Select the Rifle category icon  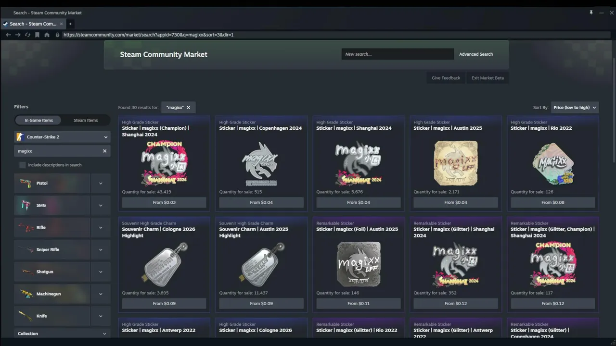pos(26,227)
